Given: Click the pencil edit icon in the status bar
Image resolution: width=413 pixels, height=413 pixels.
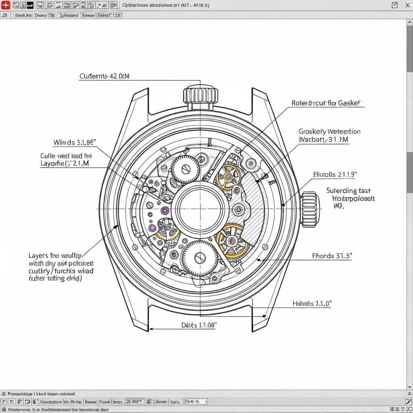Looking at the screenshot, I should (x=35, y=401).
